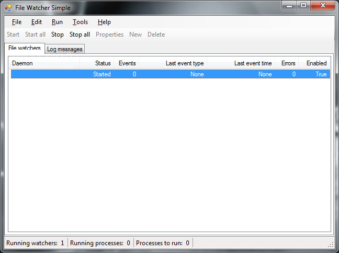
Task: Close the File Watcher Simple window
Action: tap(323, 6)
